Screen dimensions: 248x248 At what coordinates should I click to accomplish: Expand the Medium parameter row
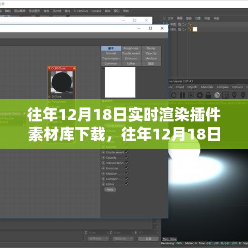(x=103, y=174)
